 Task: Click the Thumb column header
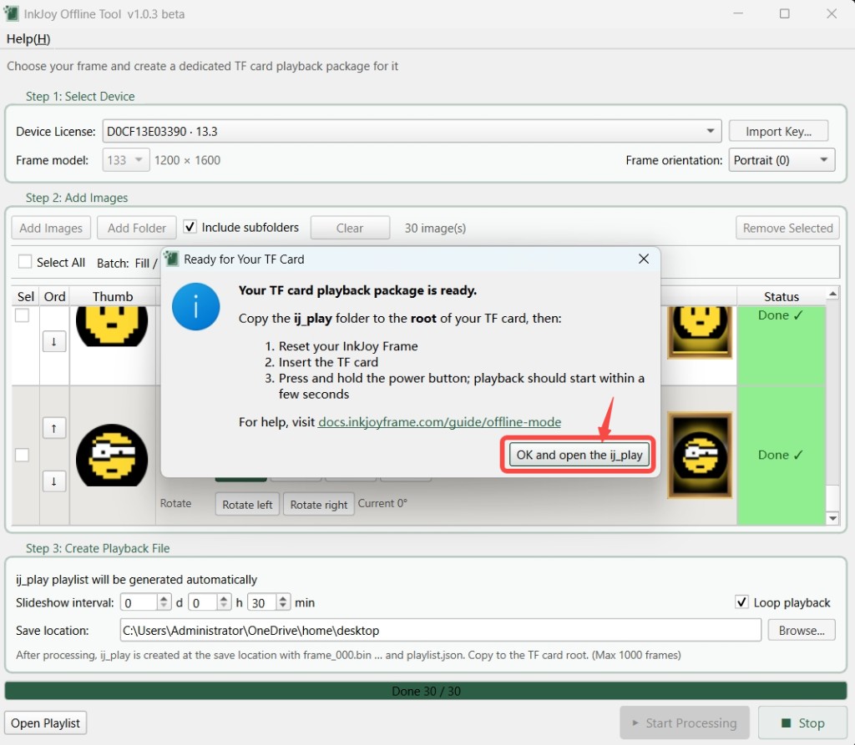(x=113, y=296)
